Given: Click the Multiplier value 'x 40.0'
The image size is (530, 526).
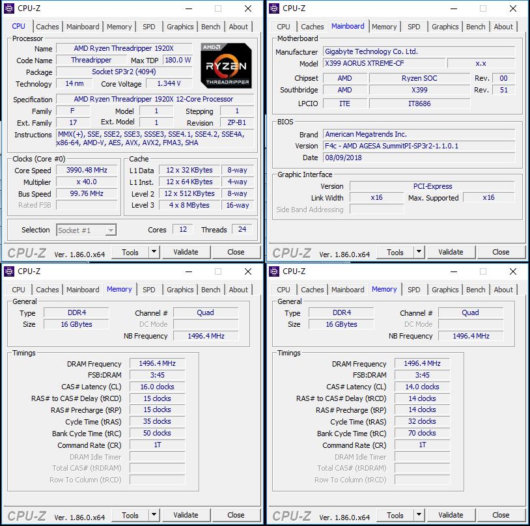Looking at the screenshot, I should [x=87, y=182].
